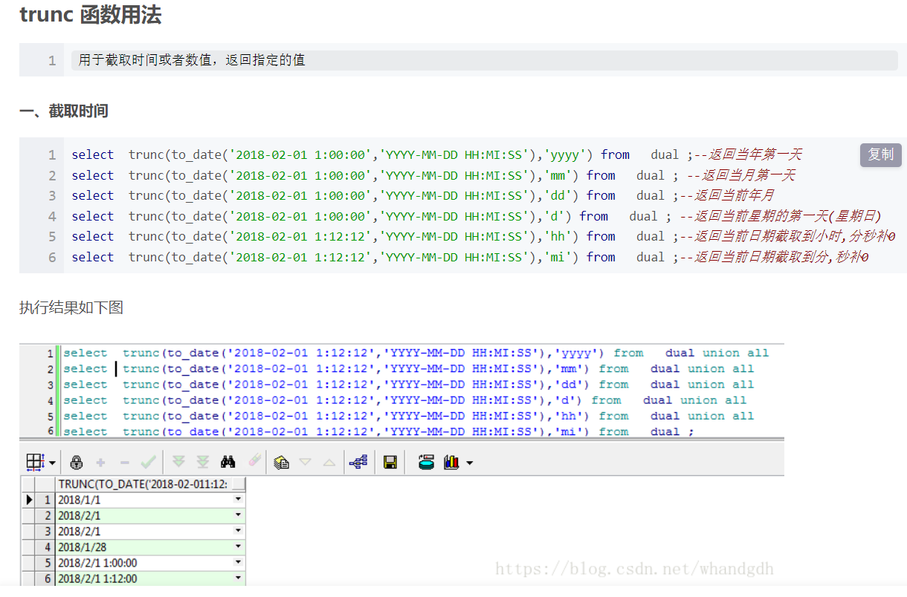Click the 复制 copy button

coord(881,154)
